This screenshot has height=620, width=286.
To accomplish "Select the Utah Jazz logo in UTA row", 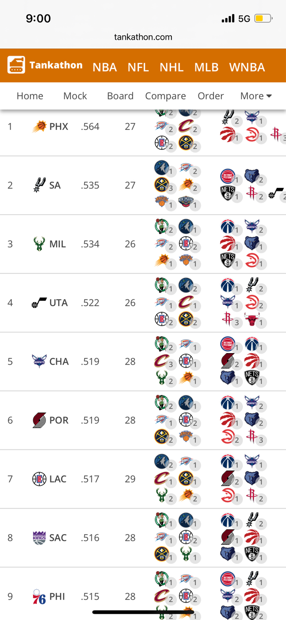I will 39,303.
